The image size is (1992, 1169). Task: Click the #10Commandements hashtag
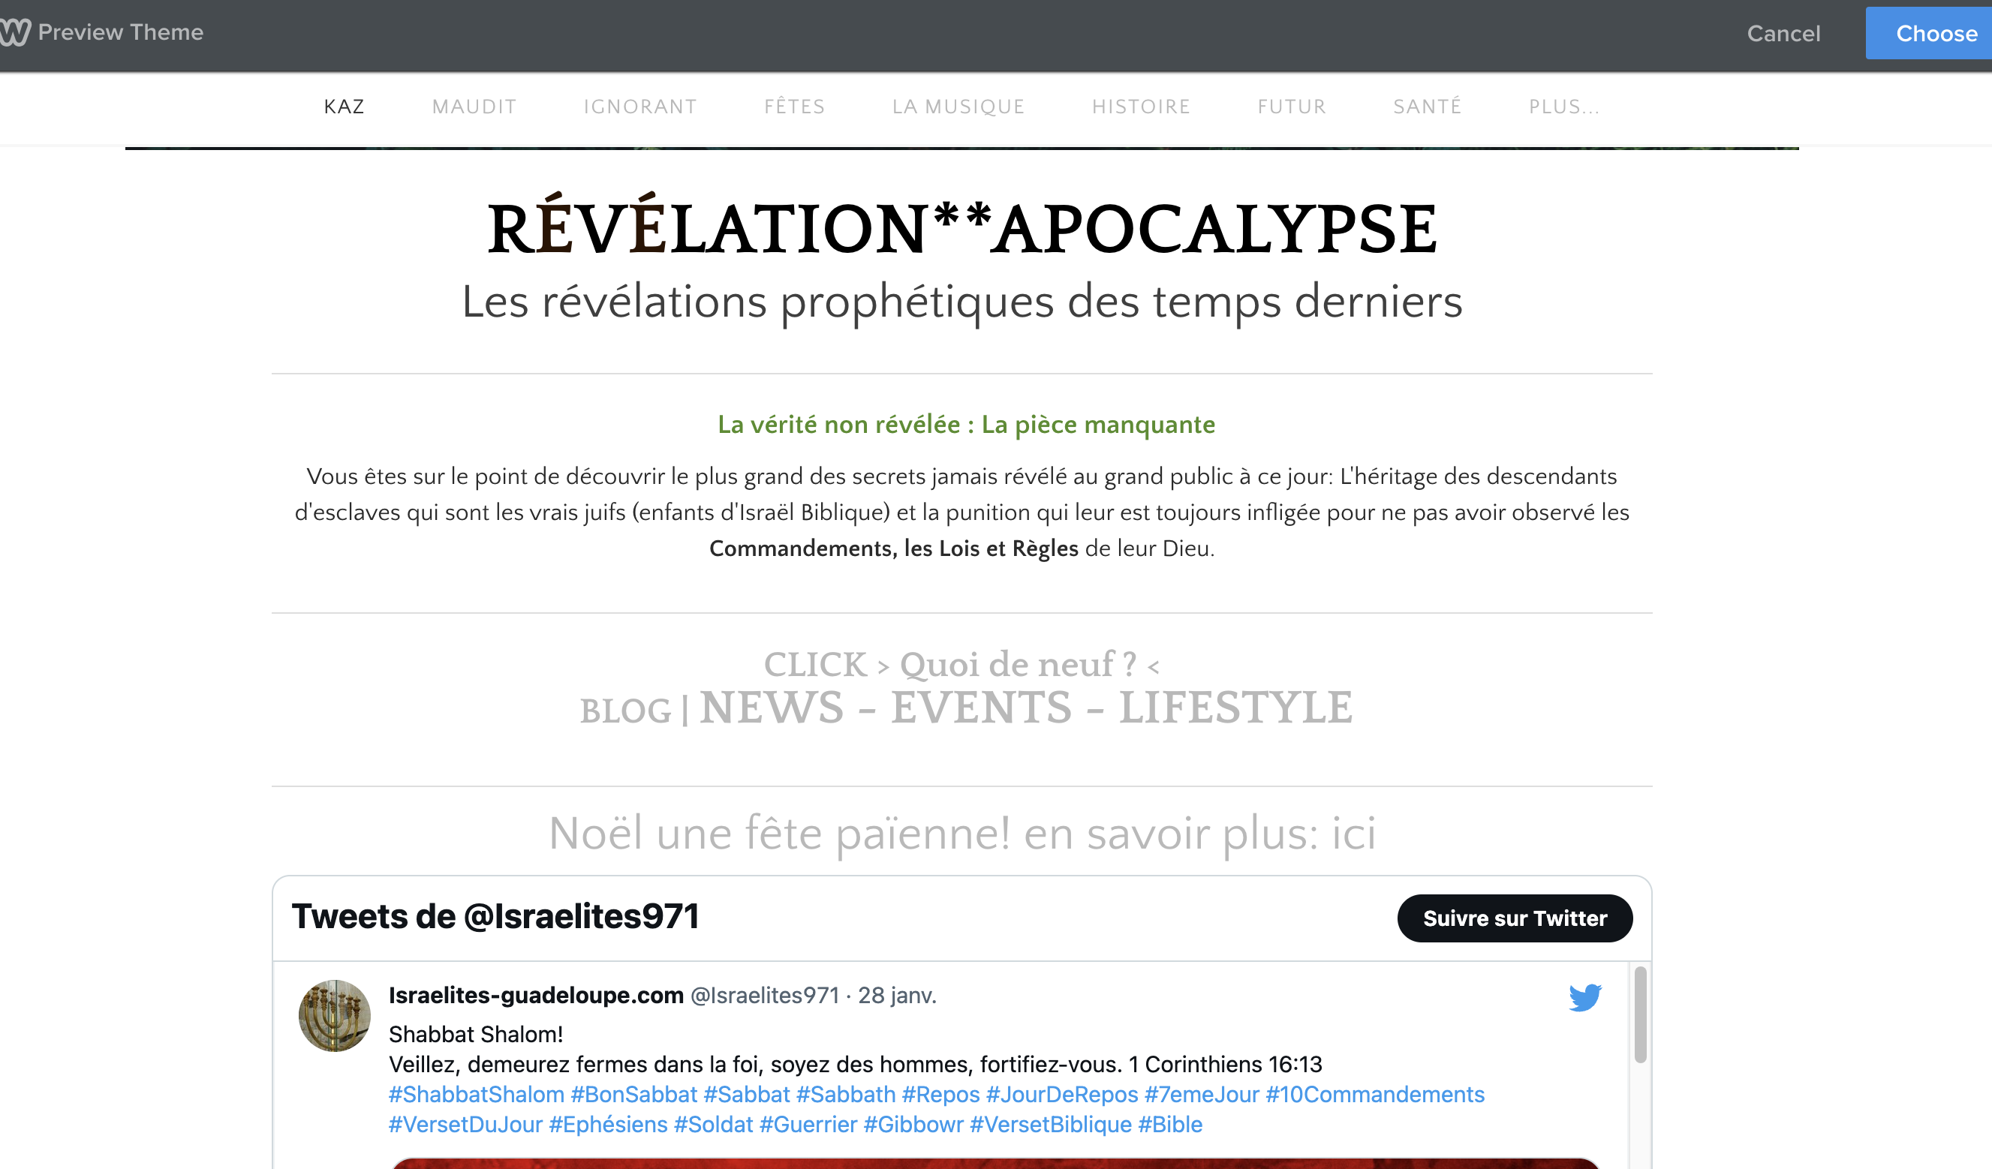click(1376, 1095)
